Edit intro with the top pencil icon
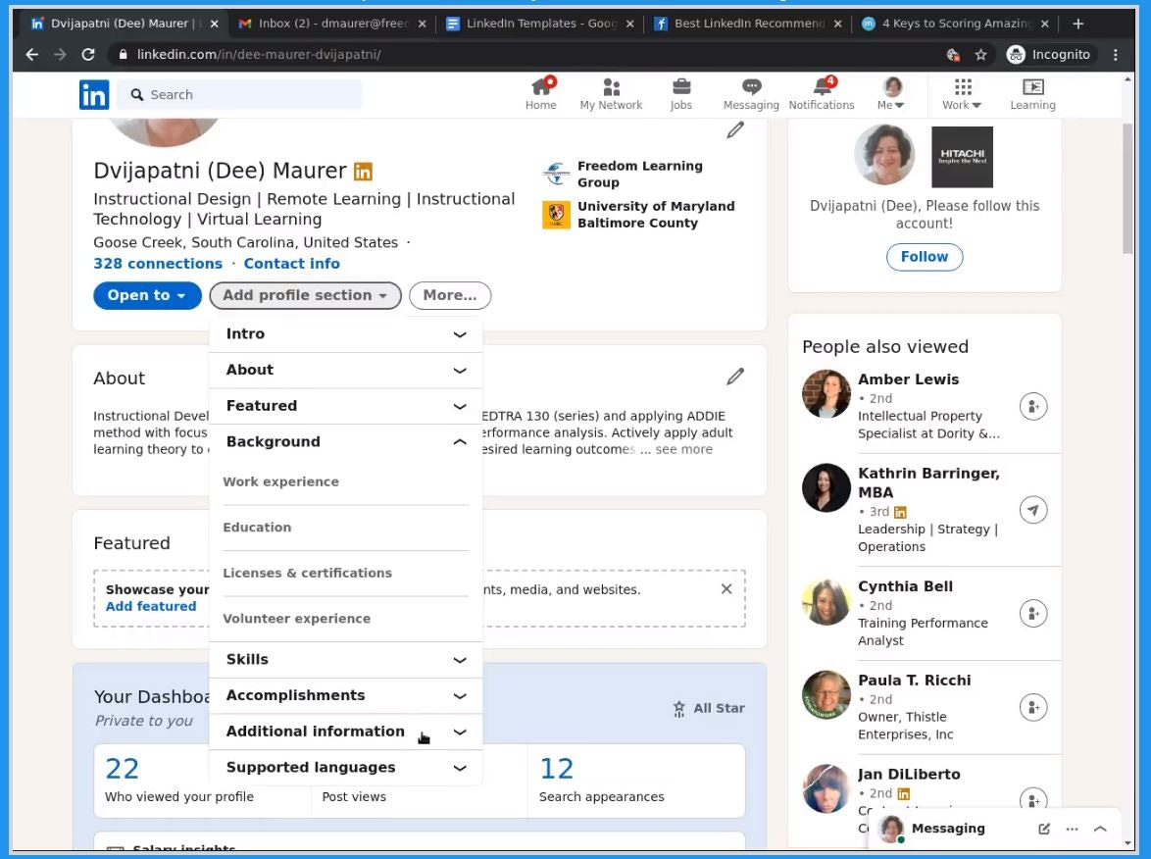Screen dimensions: 1151x859 click(x=735, y=130)
